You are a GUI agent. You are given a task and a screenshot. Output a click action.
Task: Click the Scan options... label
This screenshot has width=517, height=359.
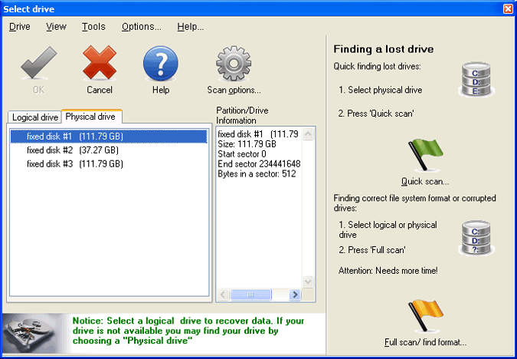pos(234,90)
